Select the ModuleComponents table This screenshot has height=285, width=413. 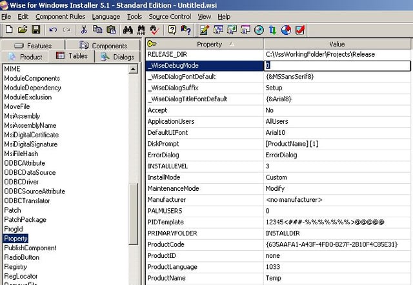[x=32, y=78]
